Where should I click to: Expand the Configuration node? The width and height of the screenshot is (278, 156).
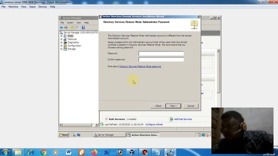(61, 45)
